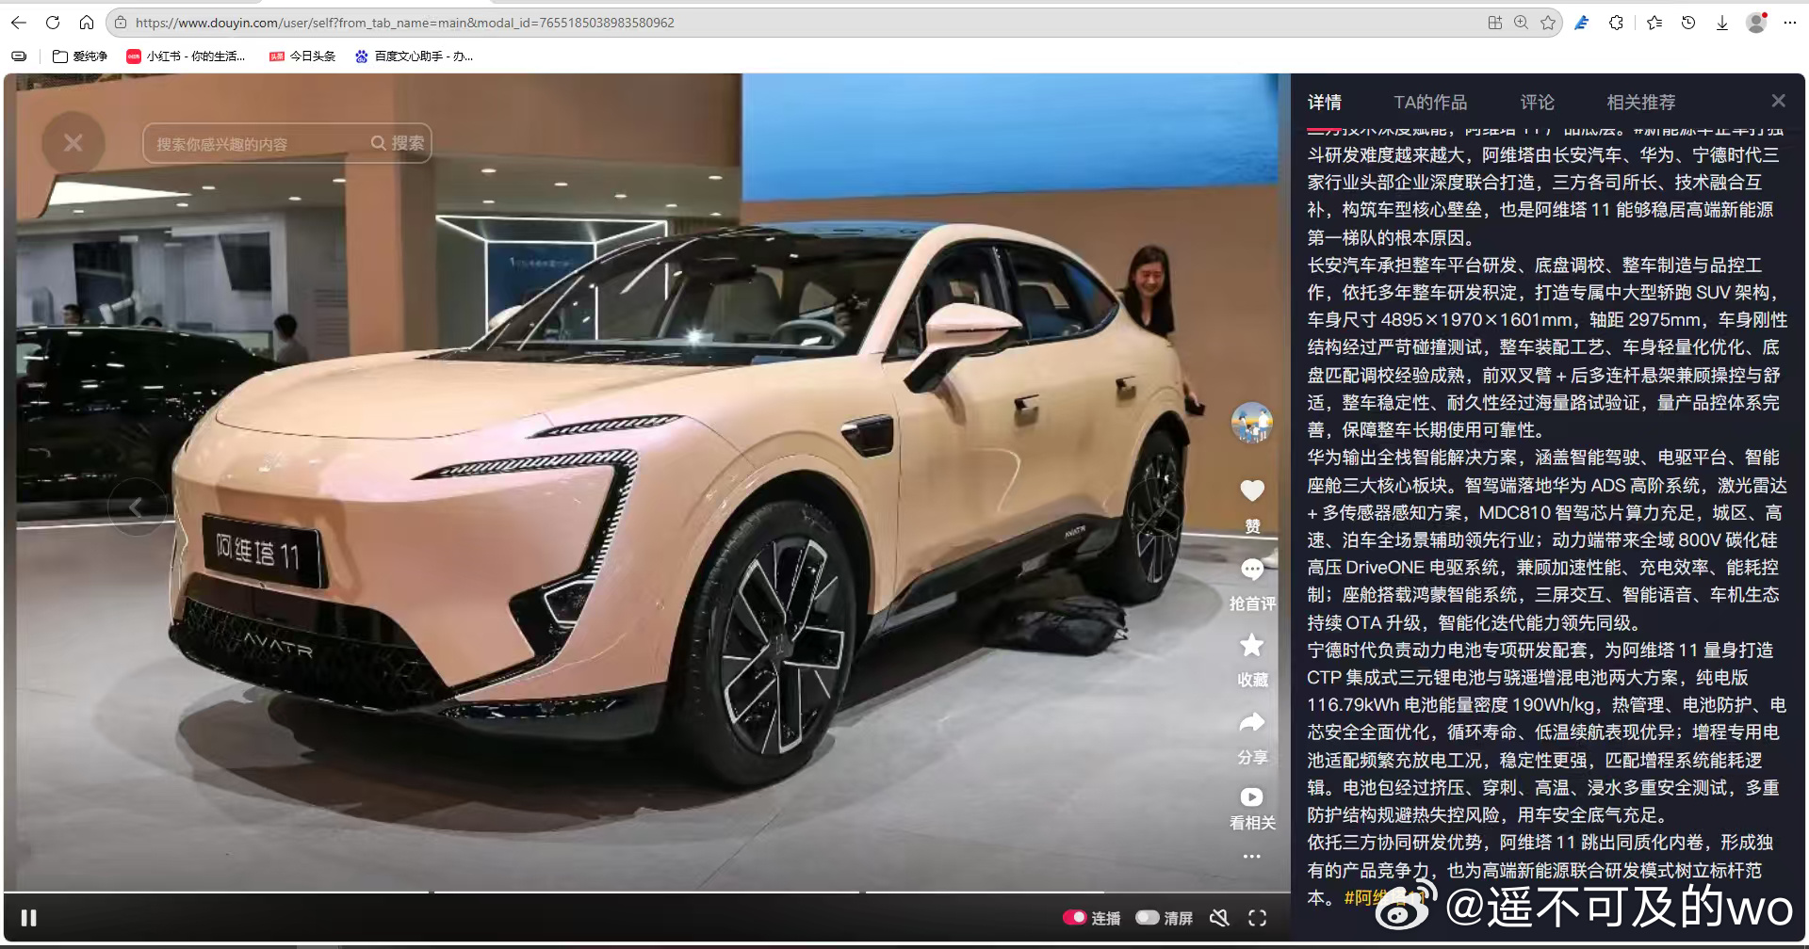Click the leftmost bookmarks bar icon
Image resolution: width=1809 pixels, height=949 pixels.
(19, 56)
